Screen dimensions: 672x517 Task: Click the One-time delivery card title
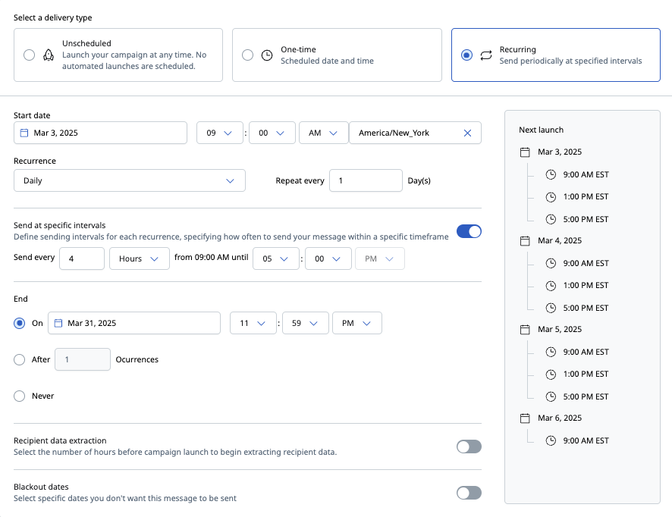click(x=298, y=49)
